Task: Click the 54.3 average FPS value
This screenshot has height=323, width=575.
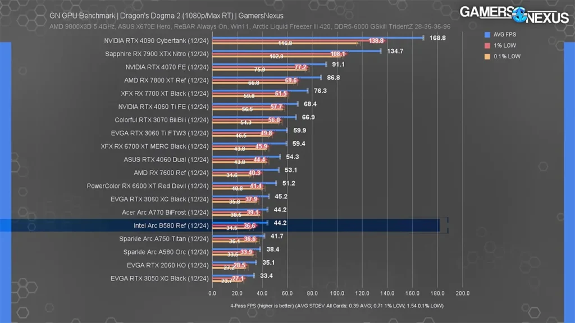Action: pyautogui.click(x=292, y=157)
